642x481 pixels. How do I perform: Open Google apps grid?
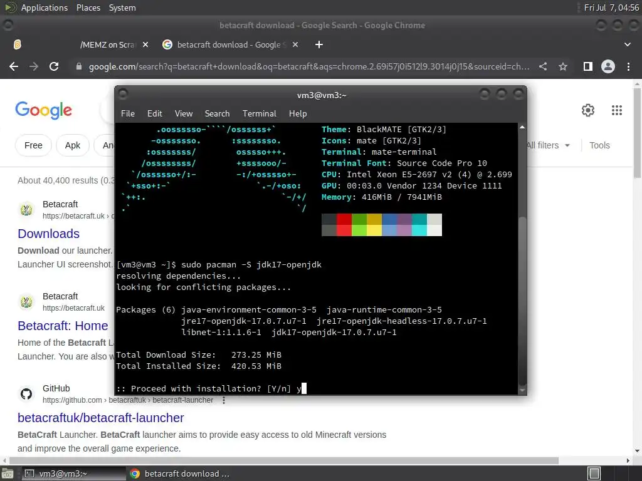[617, 110]
